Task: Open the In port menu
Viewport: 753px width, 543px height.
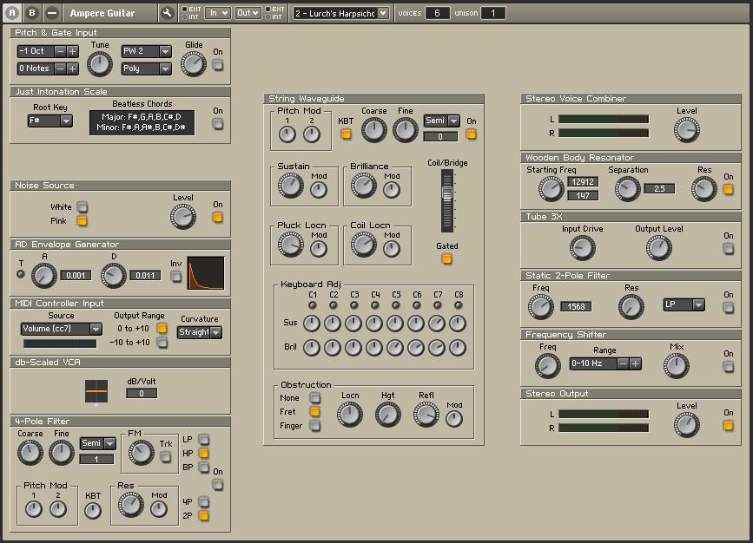Action: point(220,13)
